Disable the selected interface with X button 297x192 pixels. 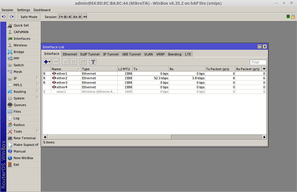(73, 61)
